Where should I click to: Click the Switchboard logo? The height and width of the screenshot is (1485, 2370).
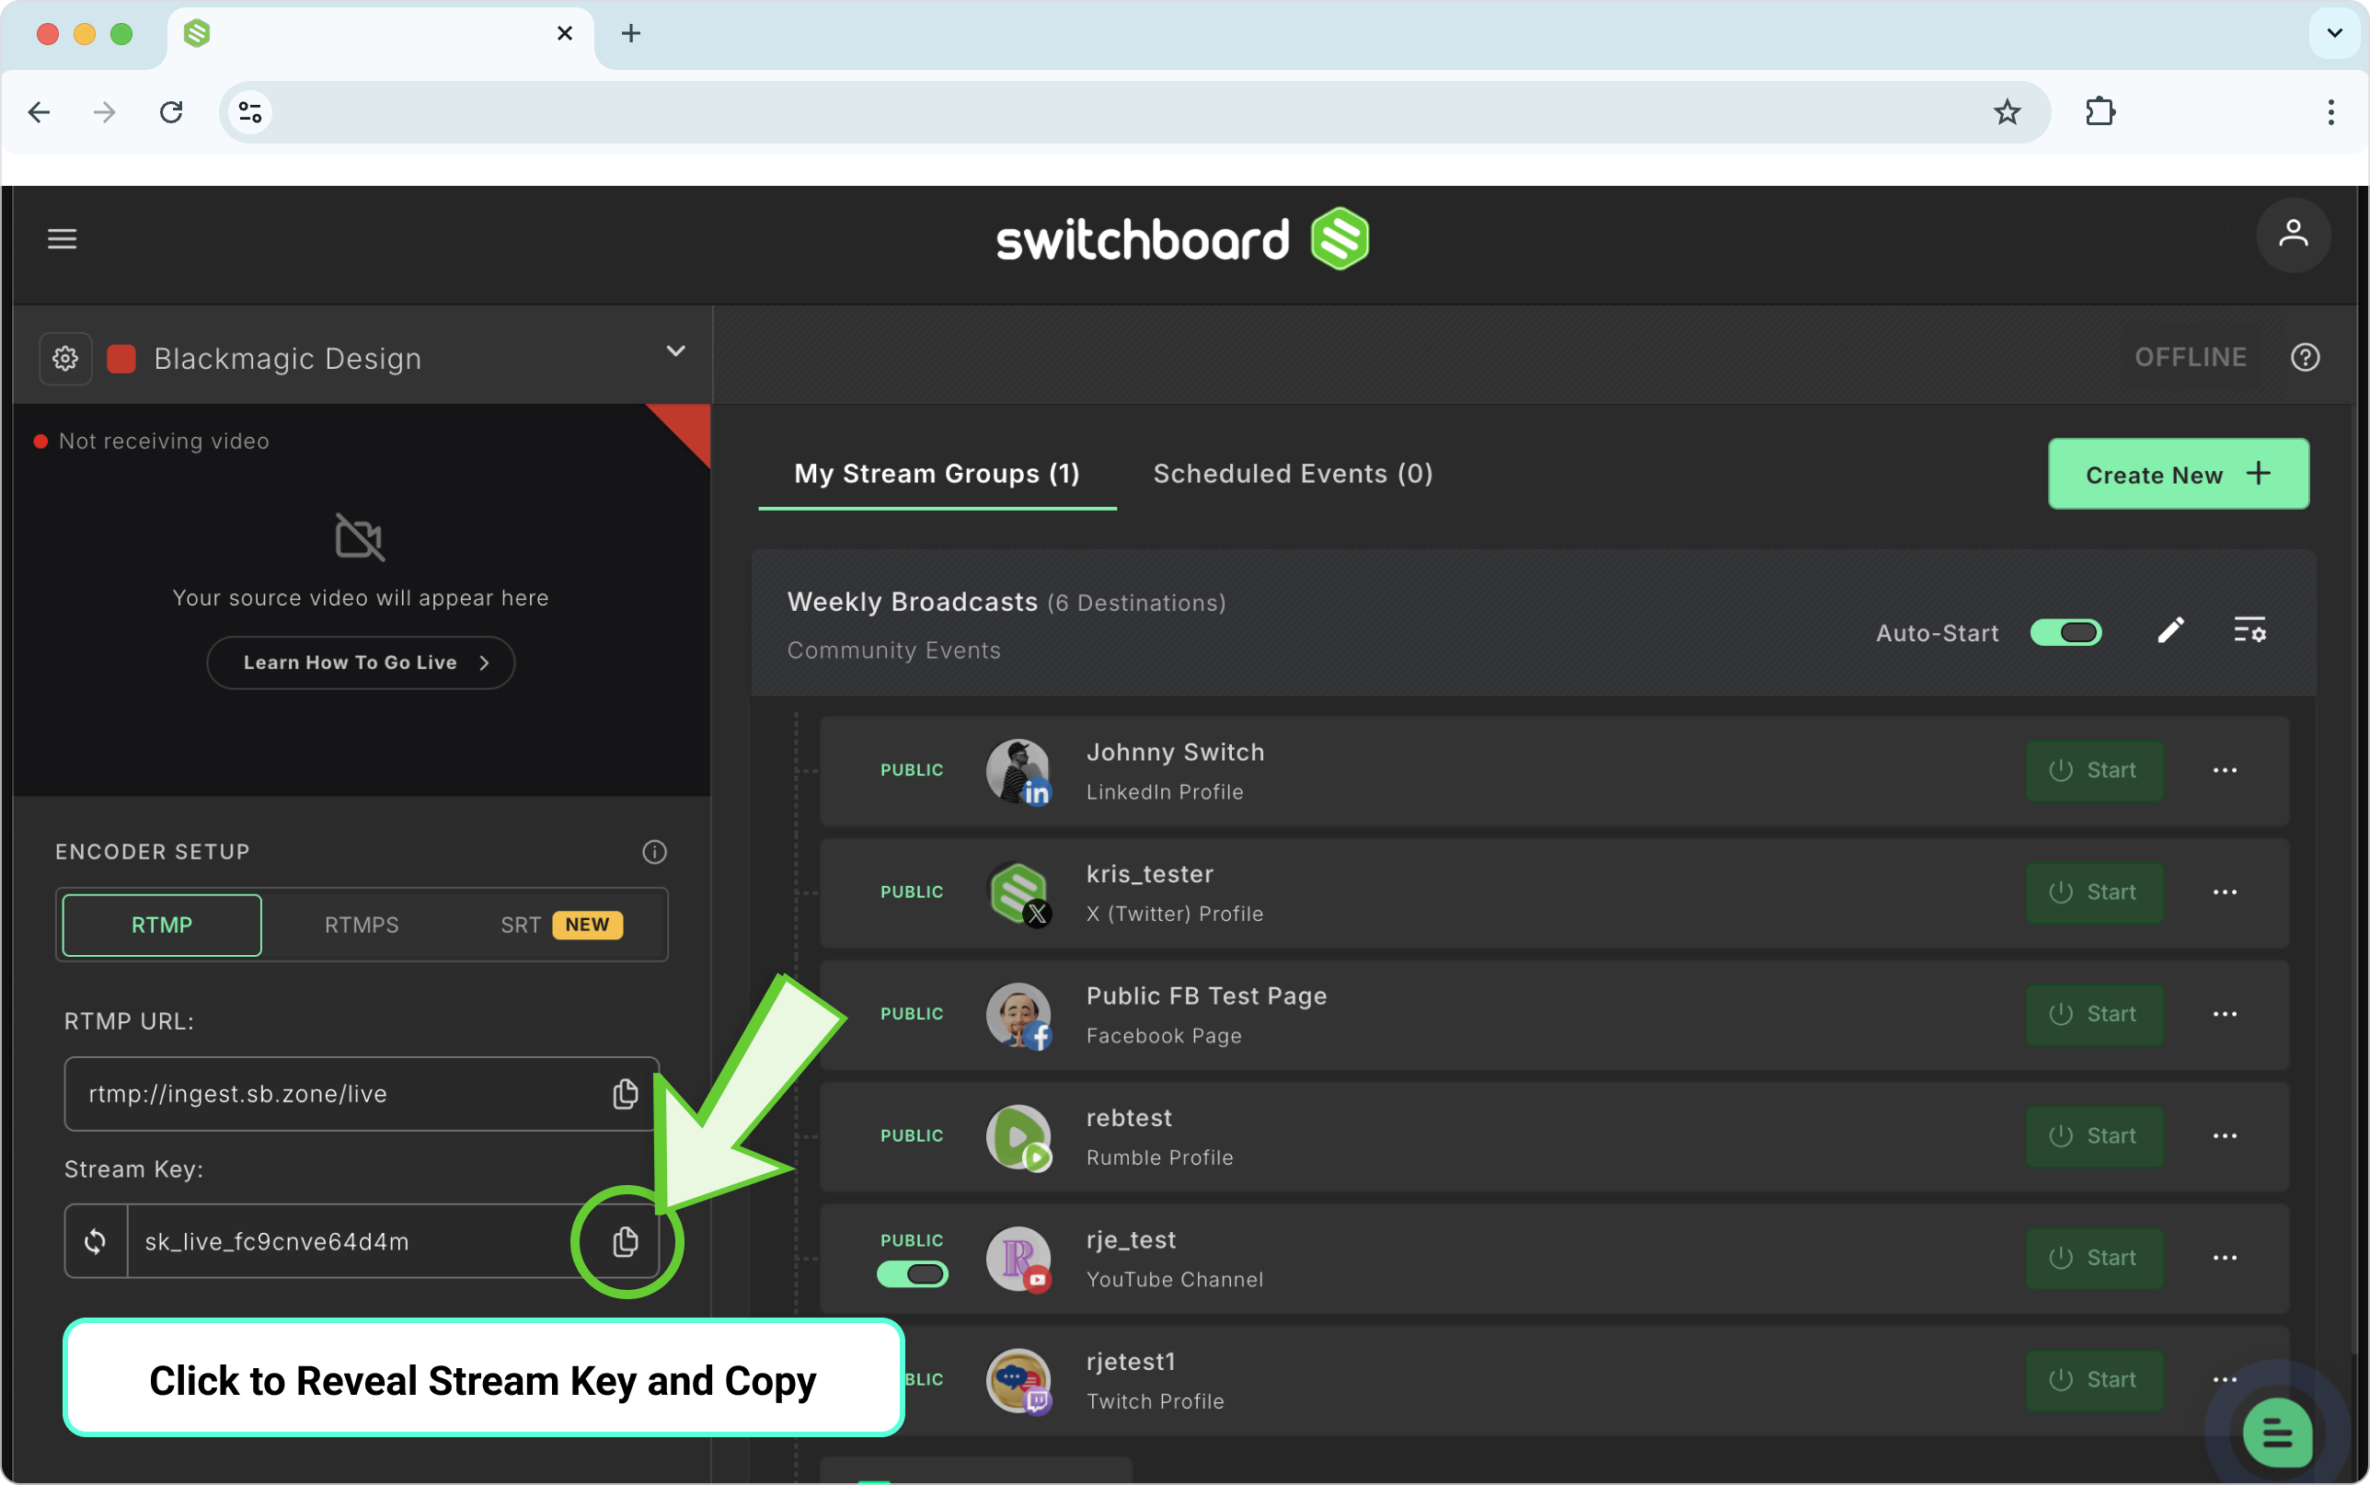(1182, 238)
